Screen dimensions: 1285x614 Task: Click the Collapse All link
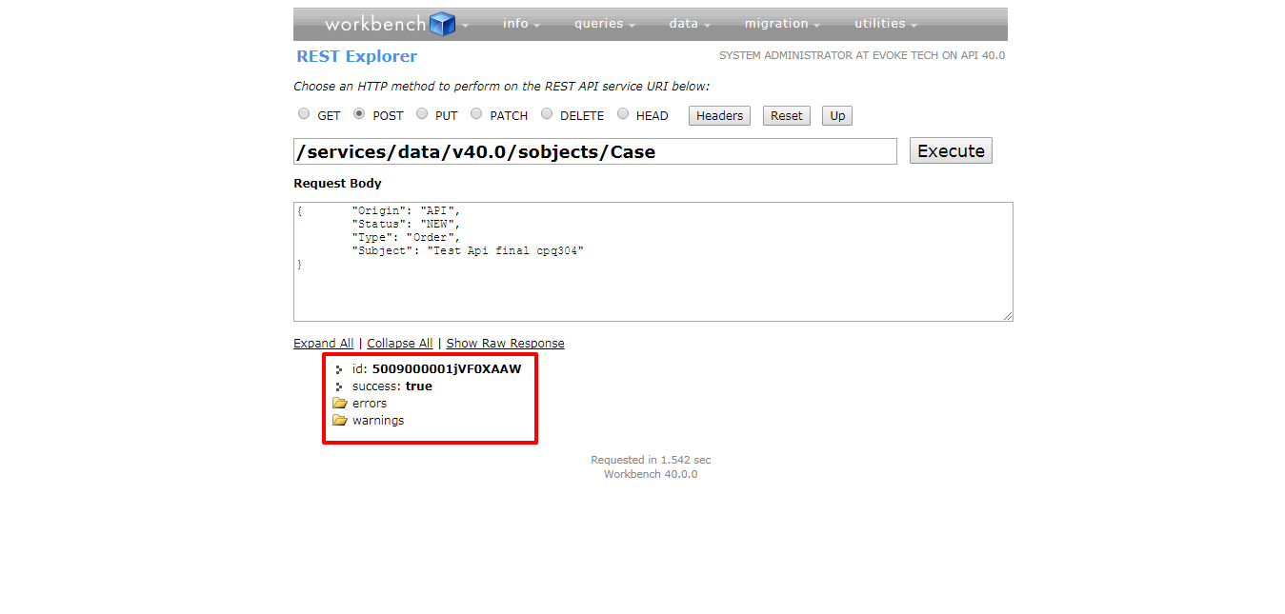399,343
